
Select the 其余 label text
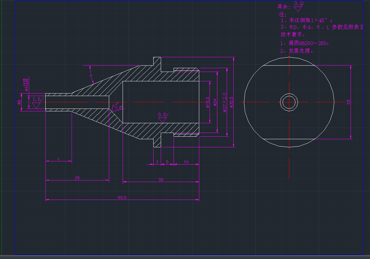click(284, 7)
